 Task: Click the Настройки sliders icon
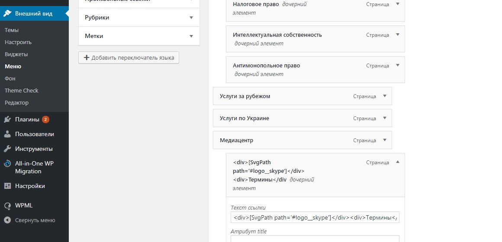7,186
